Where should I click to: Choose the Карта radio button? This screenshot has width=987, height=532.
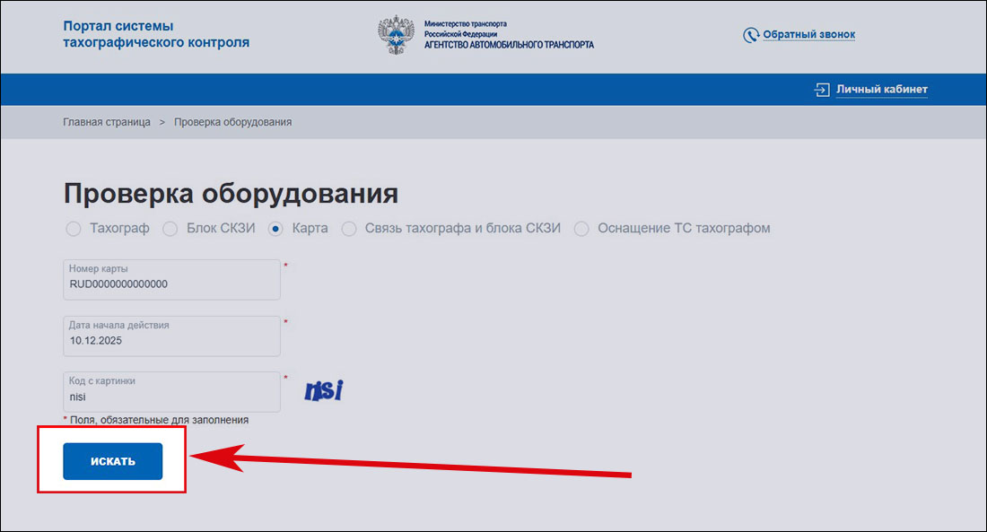tap(276, 229)
